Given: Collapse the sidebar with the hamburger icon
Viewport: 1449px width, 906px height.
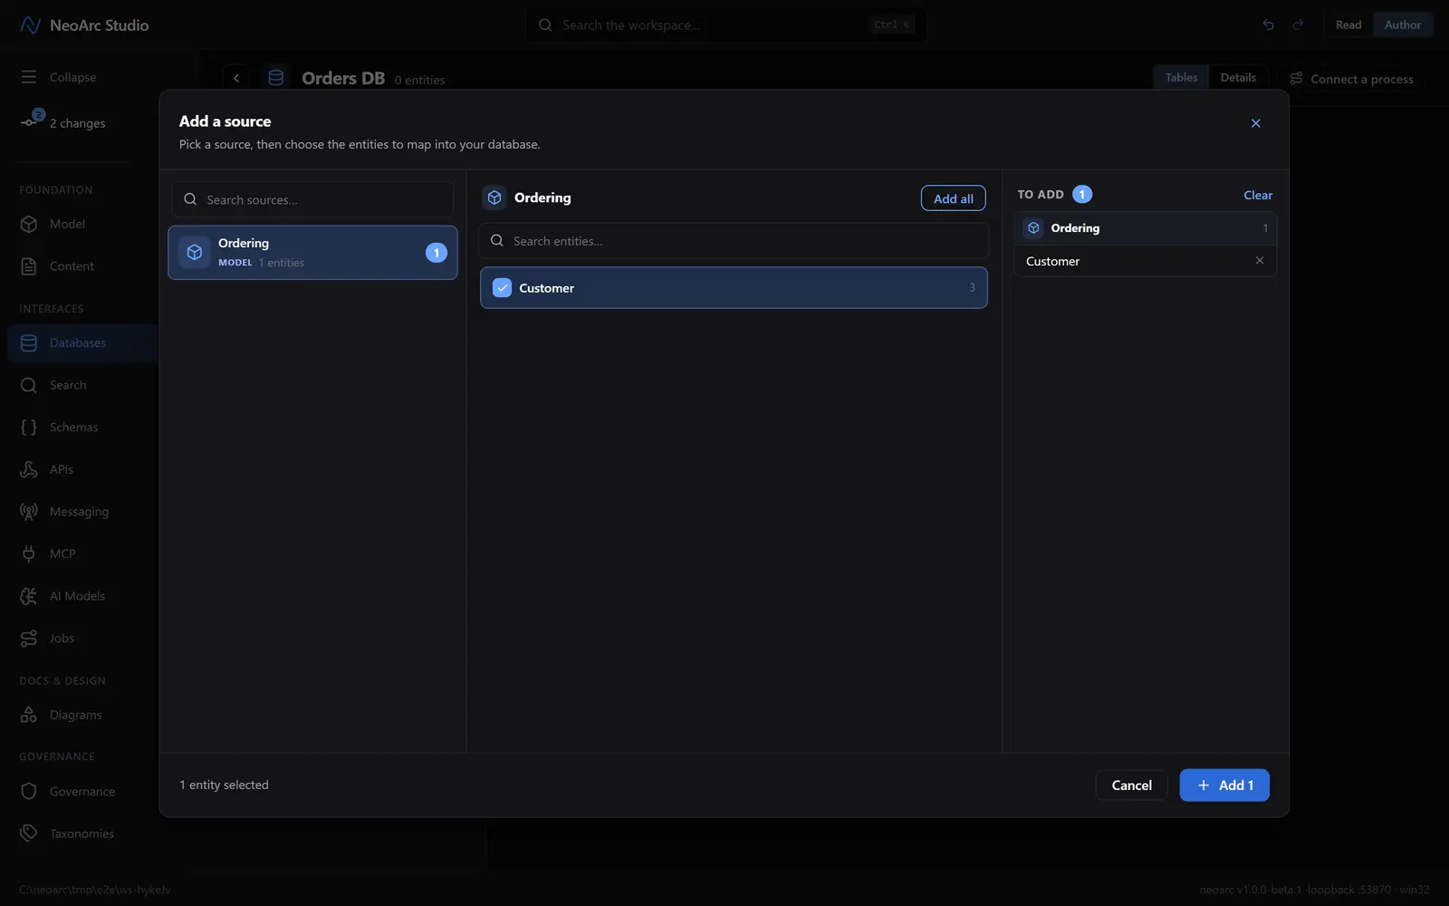Looking at the screenshot, I should [x=29, y=77].
